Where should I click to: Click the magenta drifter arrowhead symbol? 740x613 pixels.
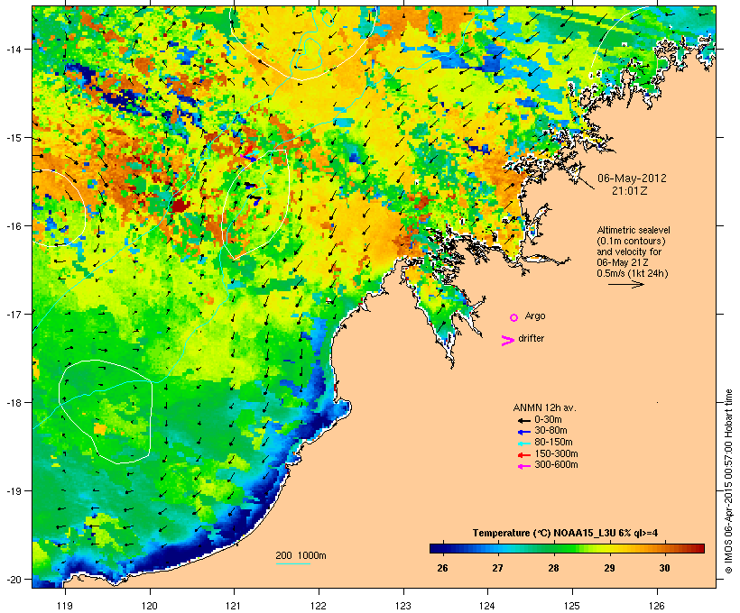click(507, 341)
